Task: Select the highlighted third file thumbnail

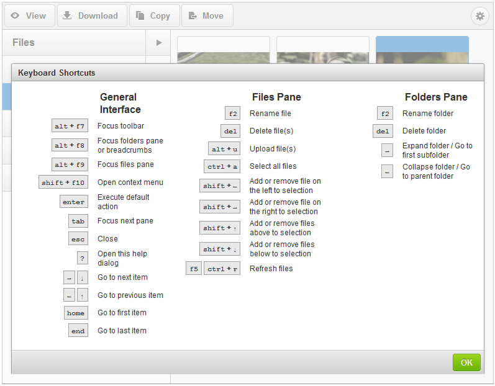Action: (422, 50)
